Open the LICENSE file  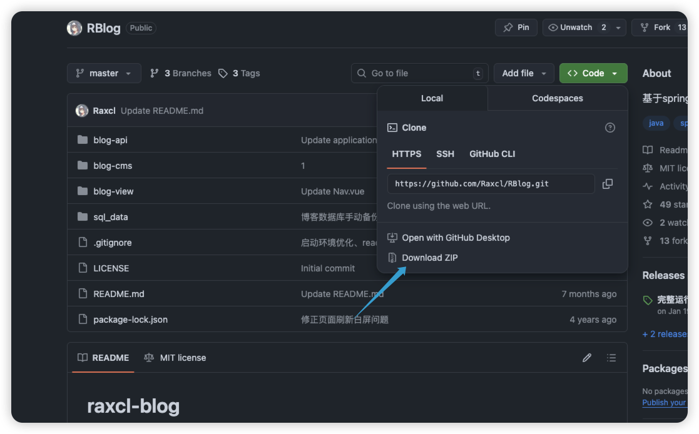111,268
